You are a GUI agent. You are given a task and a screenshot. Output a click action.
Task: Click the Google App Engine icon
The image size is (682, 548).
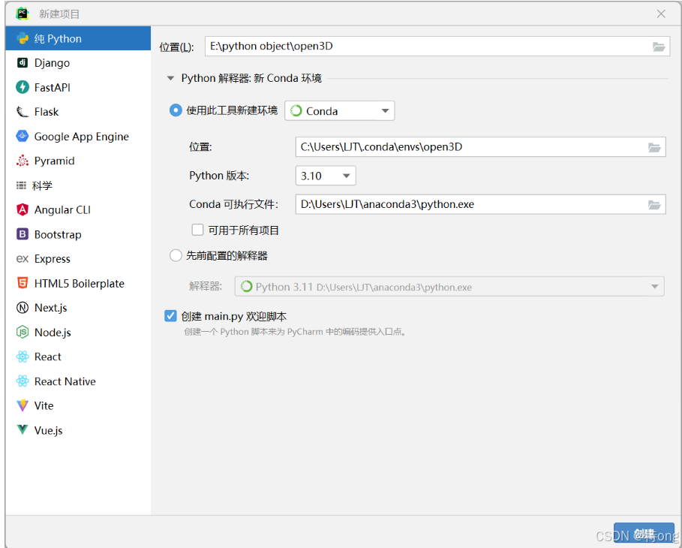23,136
